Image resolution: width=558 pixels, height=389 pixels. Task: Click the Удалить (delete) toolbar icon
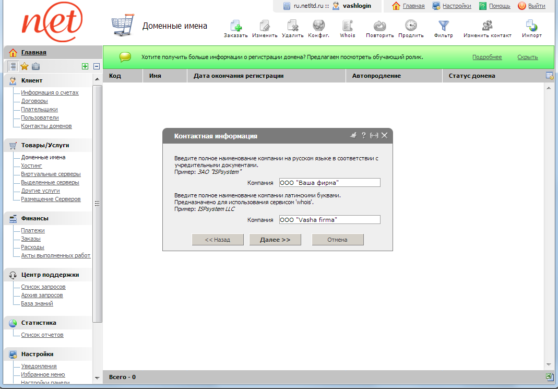tap(292, 26)
